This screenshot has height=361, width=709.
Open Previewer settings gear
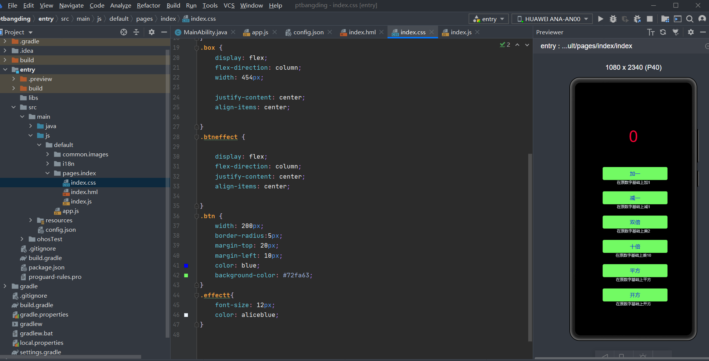(691, 32)
